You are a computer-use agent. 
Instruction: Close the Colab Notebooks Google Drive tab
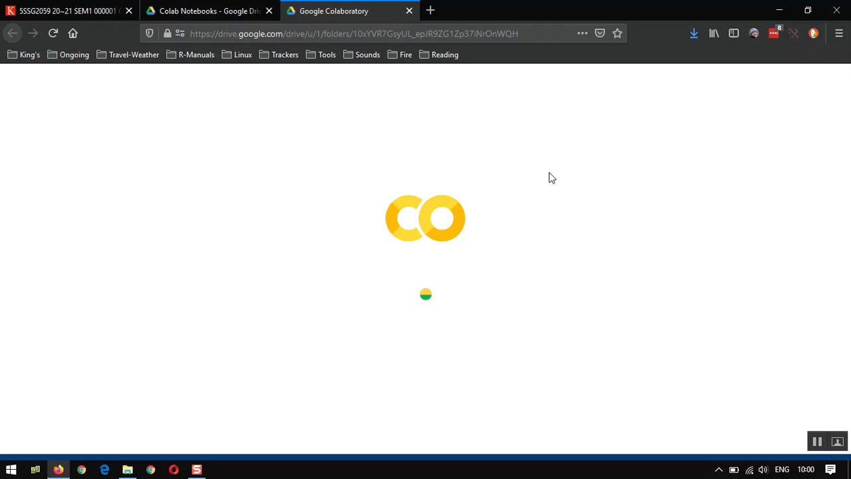(269, 11)
